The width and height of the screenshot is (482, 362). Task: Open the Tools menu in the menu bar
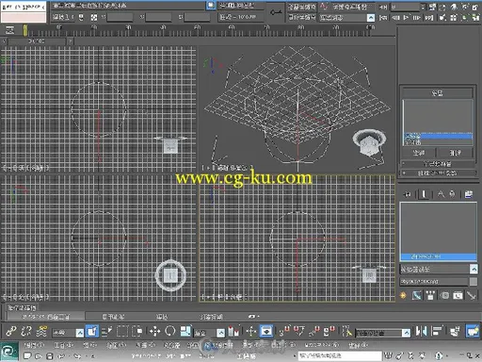[63, 345]
